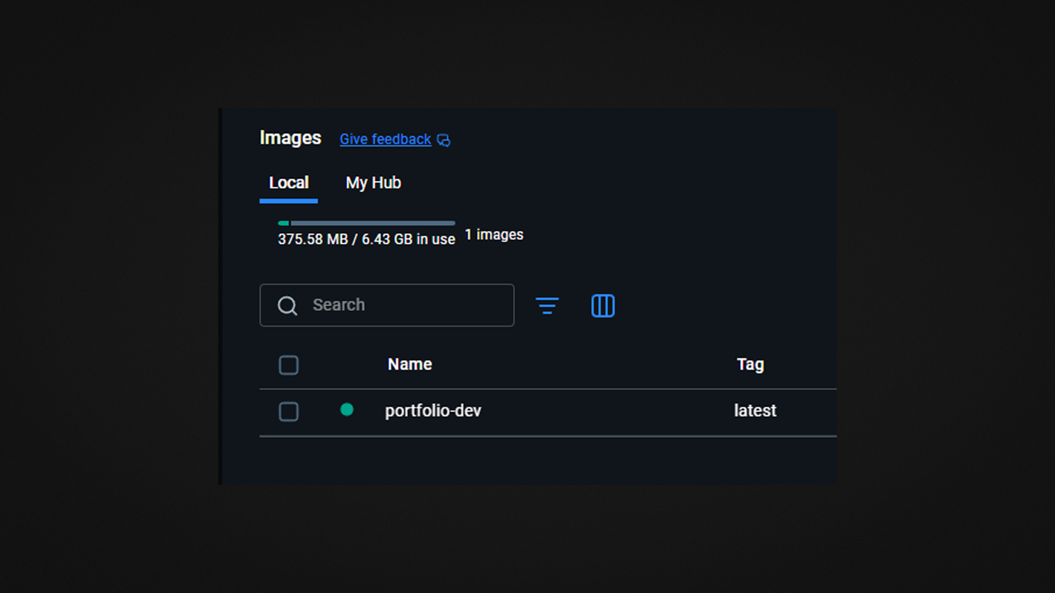This screenshot has height=593, width=1055.
Task: Click the manage columns icon
Action: (x=603, y=306)
